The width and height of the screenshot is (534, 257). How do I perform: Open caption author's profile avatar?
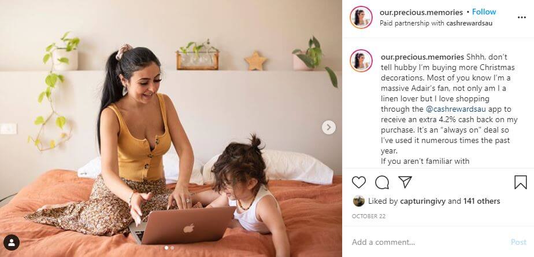pos(361,60)
